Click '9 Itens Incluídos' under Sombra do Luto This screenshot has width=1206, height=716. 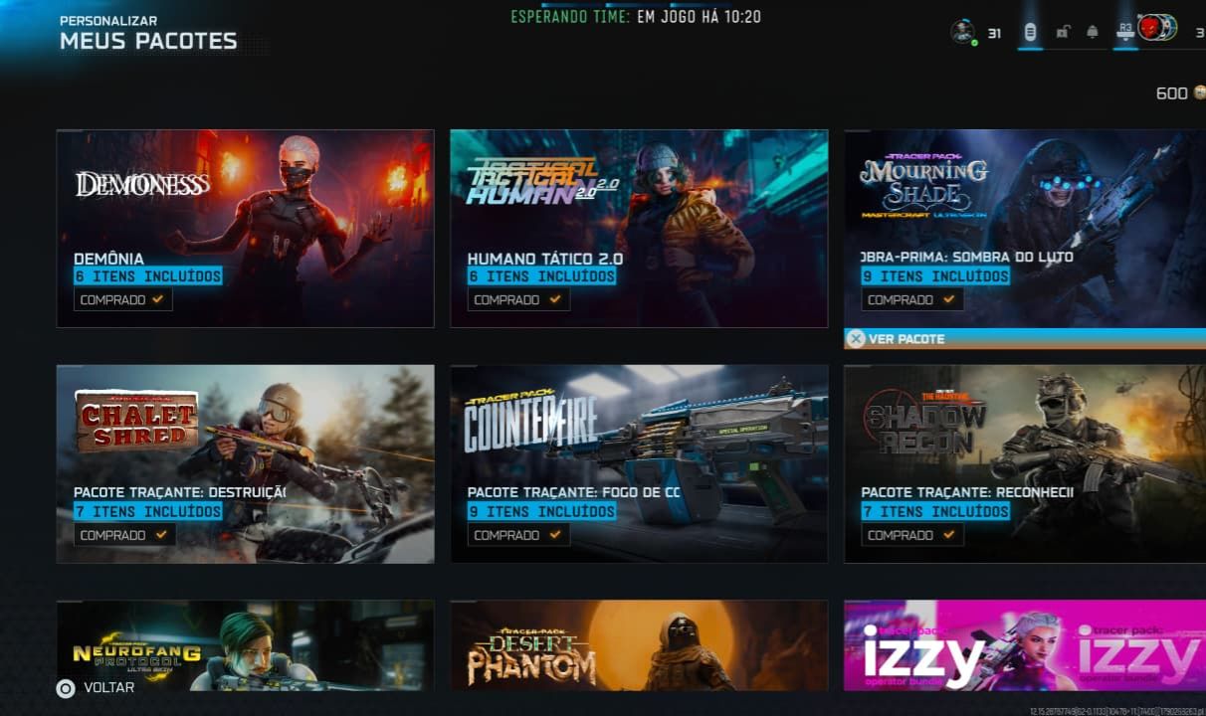coord(935,276)
